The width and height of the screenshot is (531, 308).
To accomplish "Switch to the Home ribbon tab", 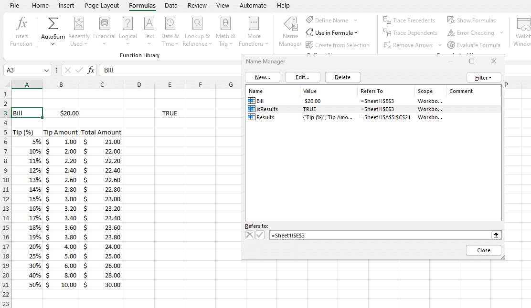I will [40, 6].
